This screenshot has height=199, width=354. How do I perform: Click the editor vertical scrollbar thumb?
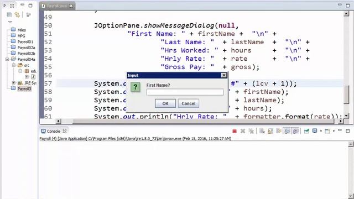[346, 95]
